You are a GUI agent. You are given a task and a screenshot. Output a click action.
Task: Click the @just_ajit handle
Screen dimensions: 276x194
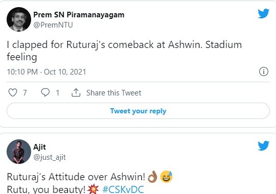49,157
